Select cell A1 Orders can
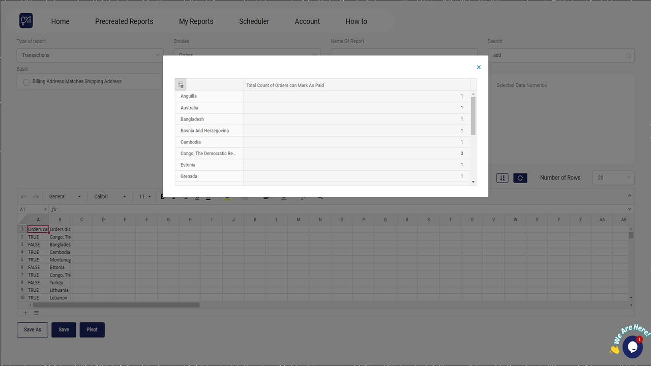The width and height of the screenshot is (651, 366). coord(38,229)
